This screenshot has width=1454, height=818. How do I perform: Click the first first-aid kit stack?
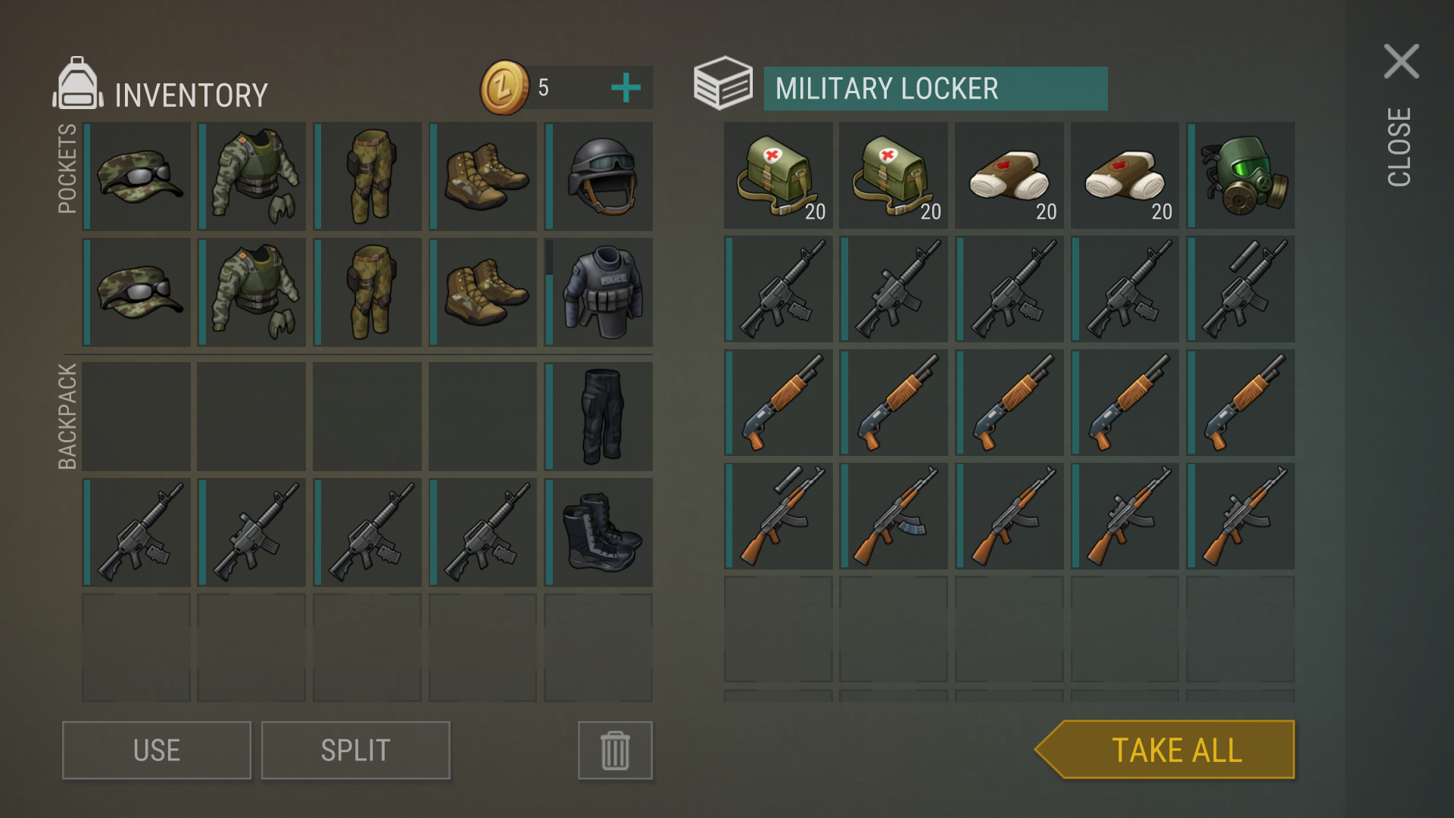[778, 176]
